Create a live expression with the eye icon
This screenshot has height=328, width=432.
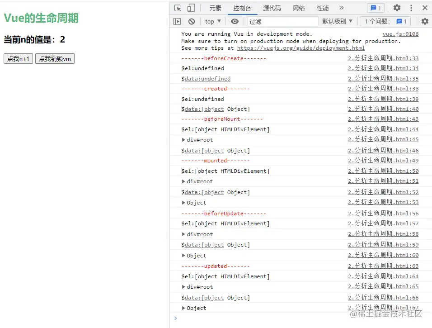click(x=235, y=21)
